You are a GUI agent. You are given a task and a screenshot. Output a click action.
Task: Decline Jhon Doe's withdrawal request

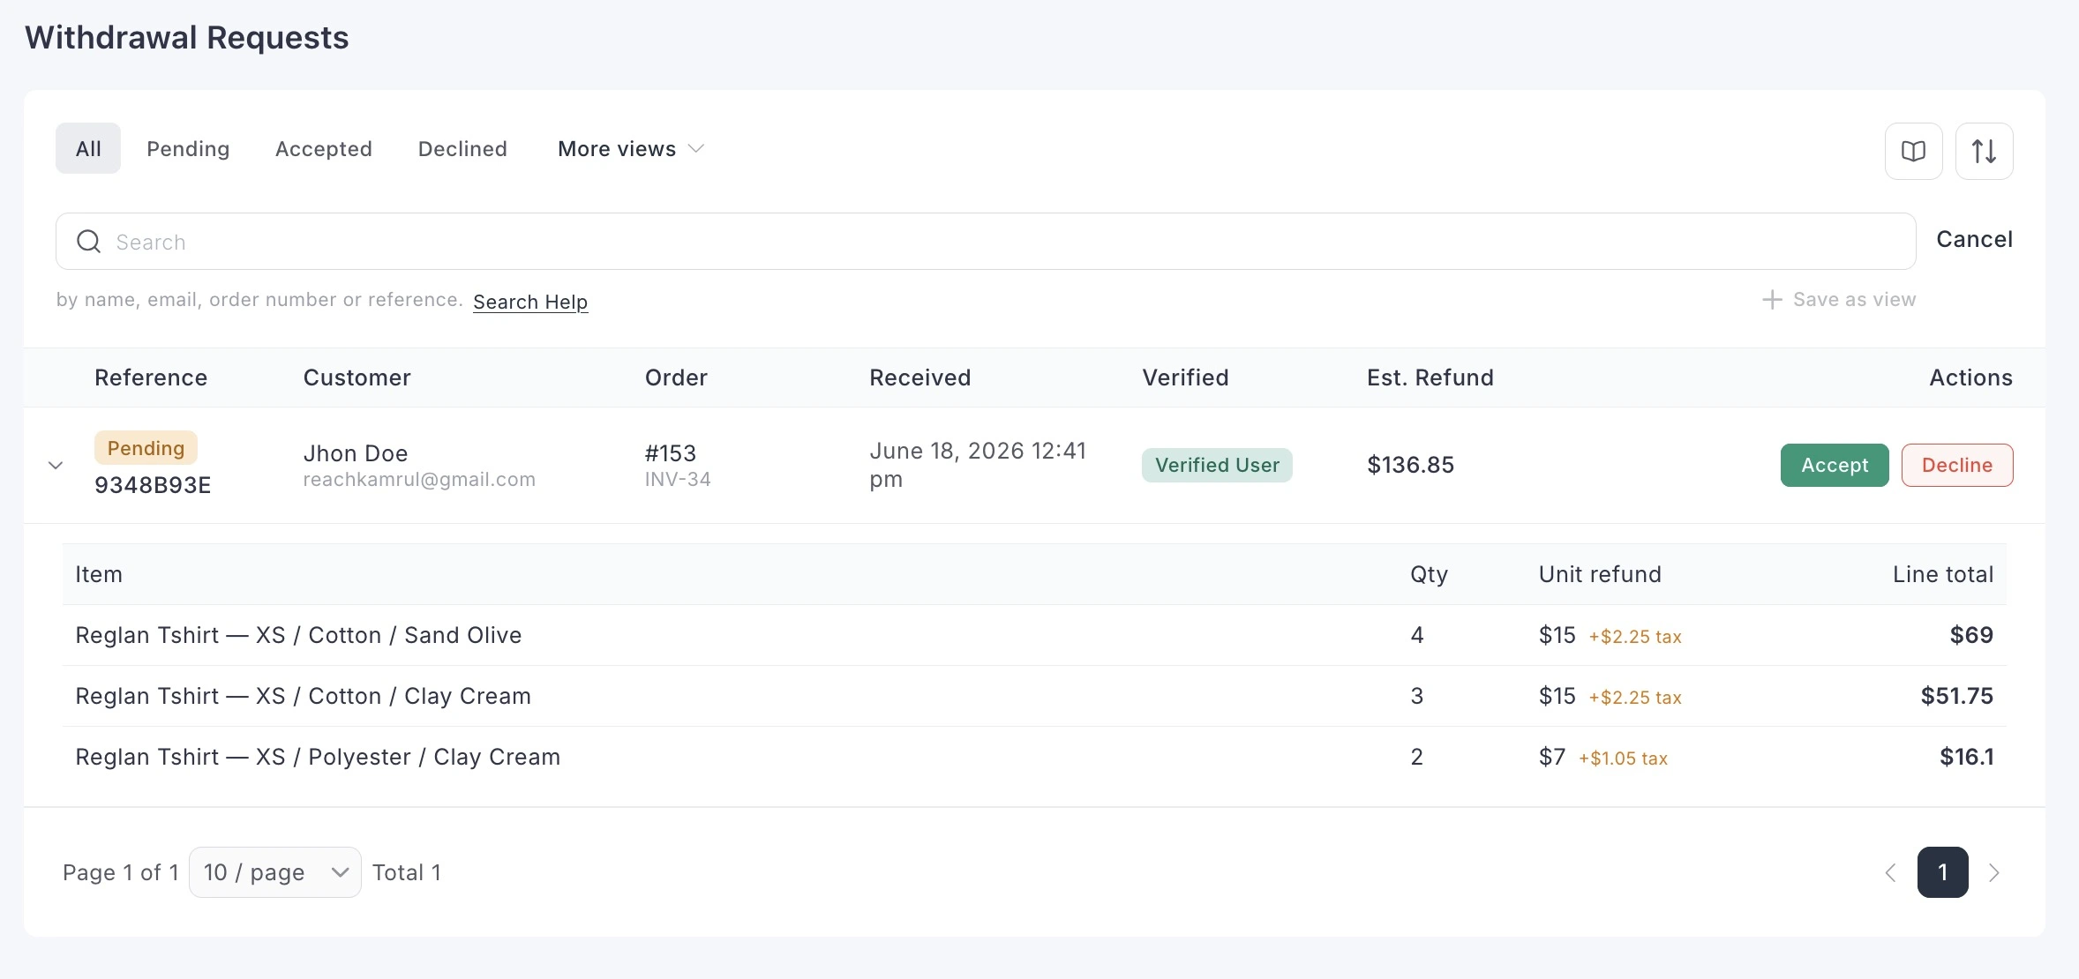click(1957, 465)
